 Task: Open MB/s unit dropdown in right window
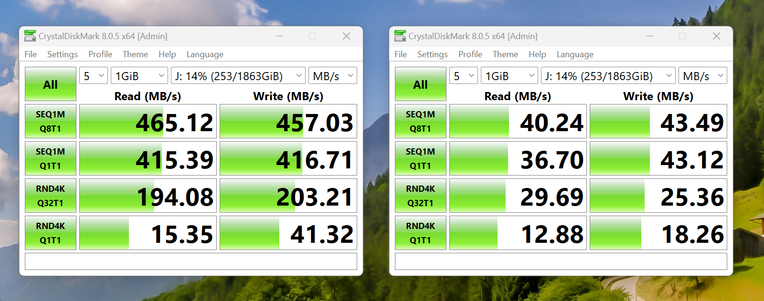point(702,76)
